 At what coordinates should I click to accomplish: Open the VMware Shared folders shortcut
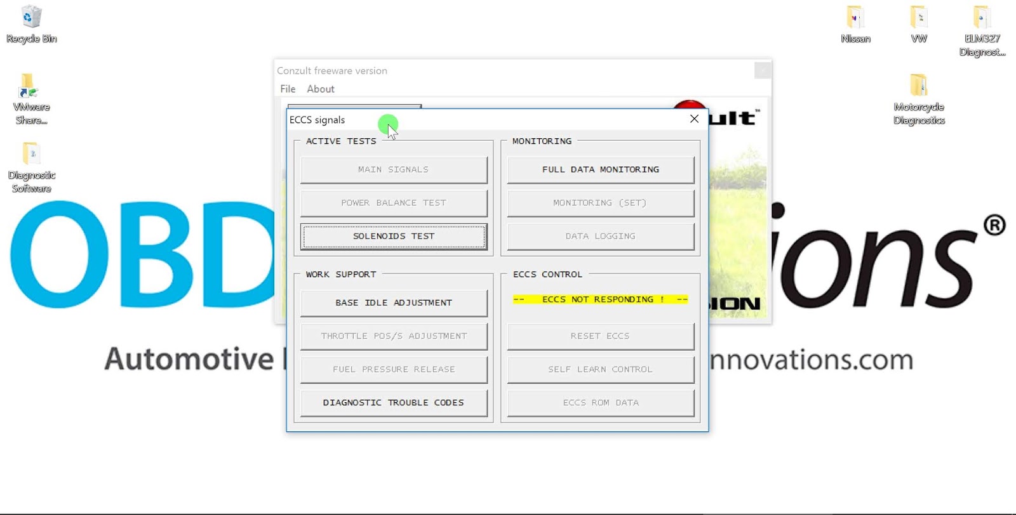tap(31, 99)
